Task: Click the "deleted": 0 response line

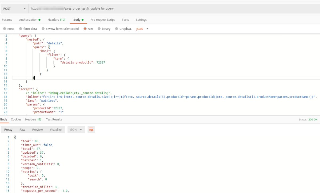Action: pos(32,157)
